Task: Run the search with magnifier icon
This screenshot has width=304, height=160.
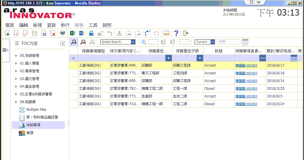Action: click(x=74, y=42)
